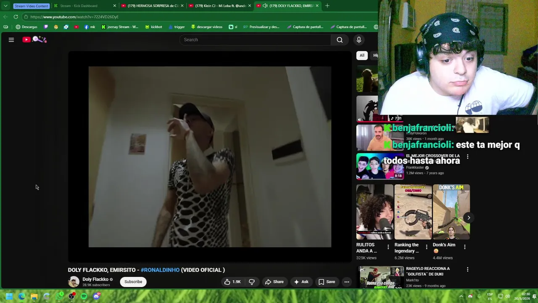Like the video (1.9K)

[x=232, y=282]
